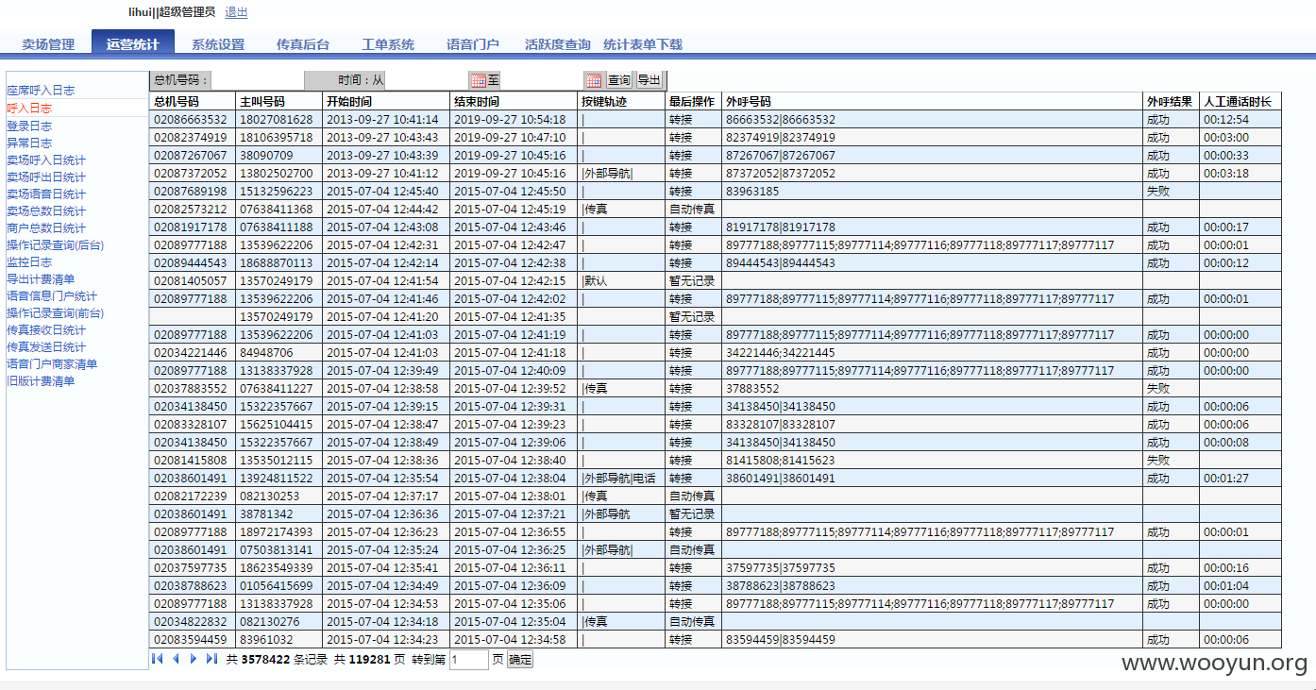Open 语音信息门户统计 sidebar link
The width and height of the screenshot is (1316, 690).
point(52,295)
